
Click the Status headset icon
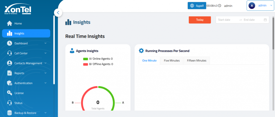coord(9,103)
